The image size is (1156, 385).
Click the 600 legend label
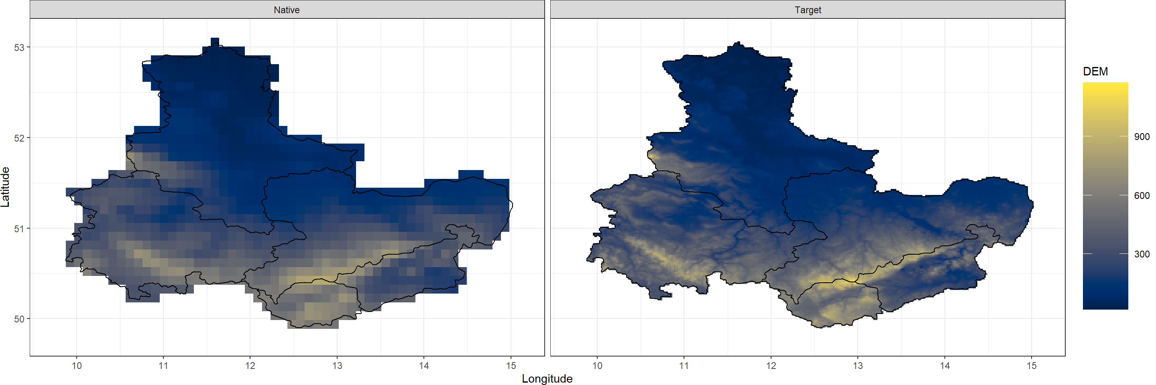tap(1142, 195)
